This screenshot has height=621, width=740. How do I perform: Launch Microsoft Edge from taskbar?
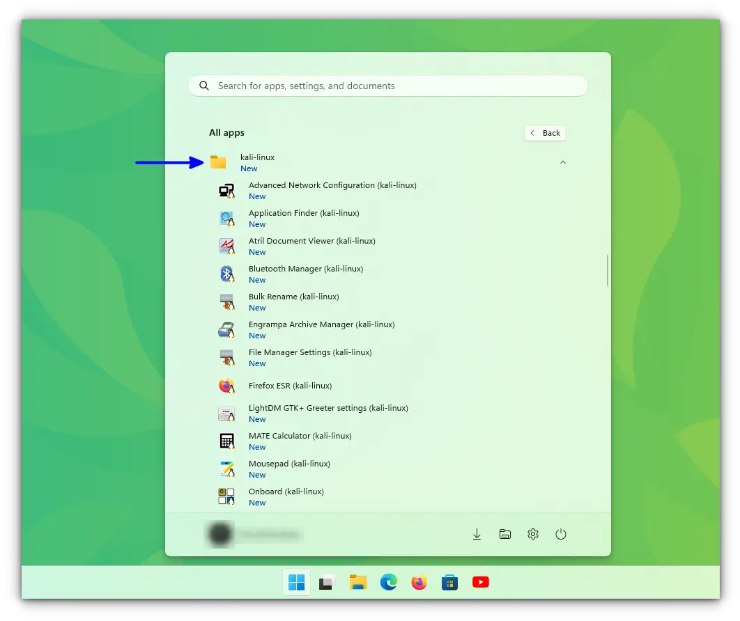[388, 582]
